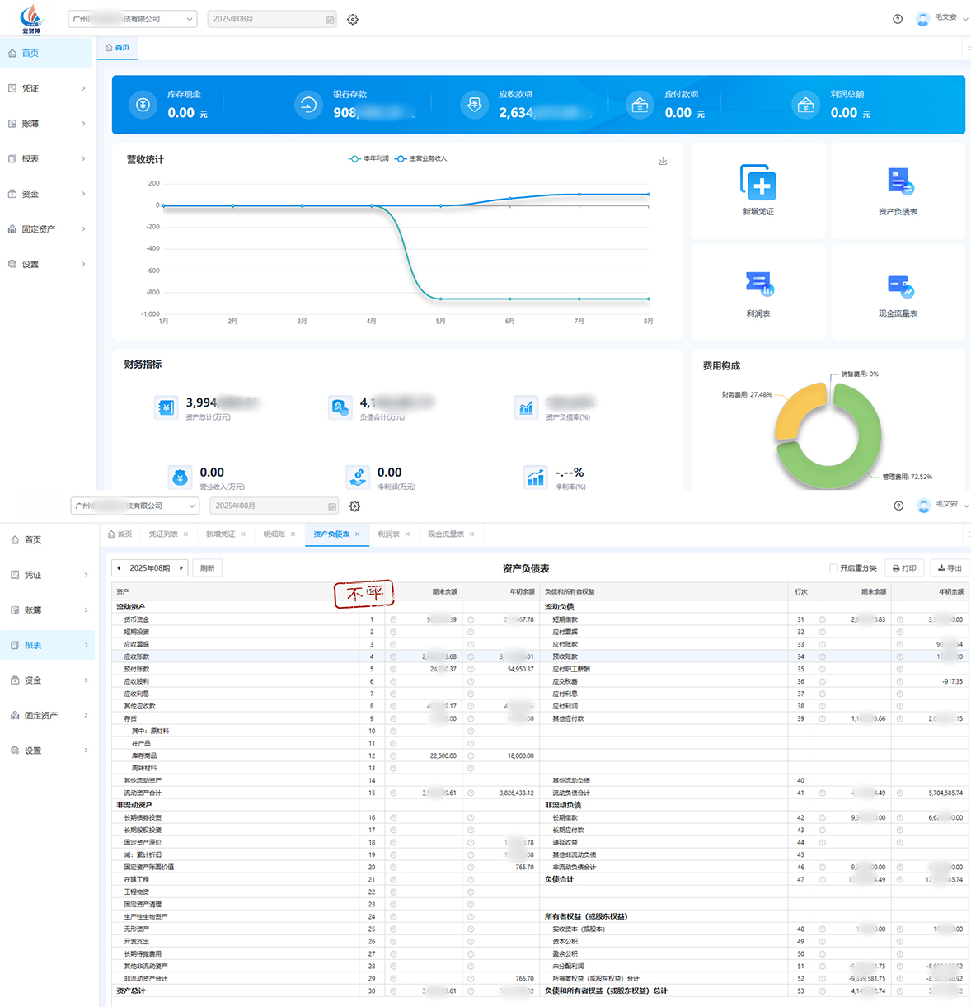This screenshot has height=1007, width=971.
Task: Open the 新增凭证 shortcut card icon
Action: 758,182
